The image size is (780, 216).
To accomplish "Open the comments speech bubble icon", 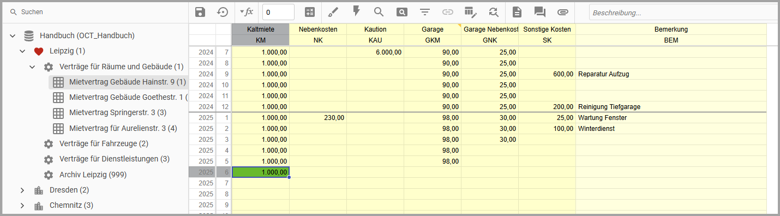I will pyautogui.click(x=539, y=12).
